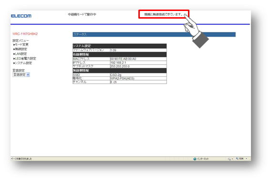The image size is (271, 181).
Task: Open the モード変更 menu item
Action: coord(21,44)
